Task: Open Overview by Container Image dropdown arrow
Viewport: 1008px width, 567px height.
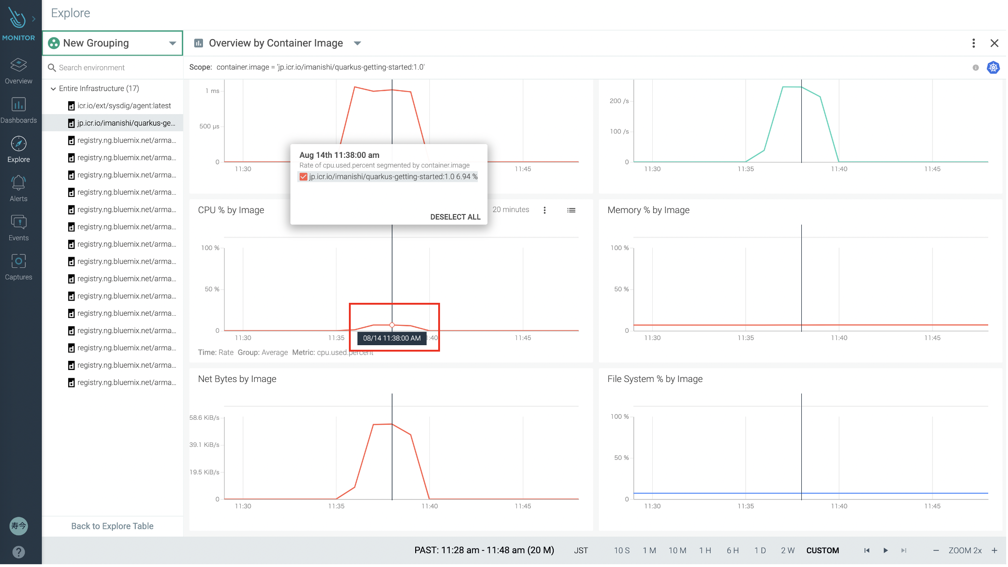Action: (x=357, y=43)
